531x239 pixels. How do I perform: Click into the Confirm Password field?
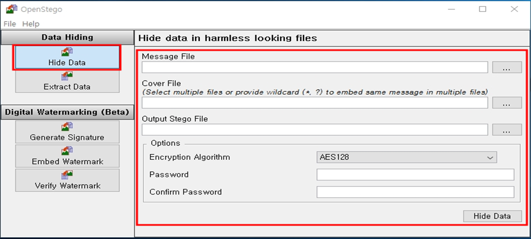(x=415, y=192)
